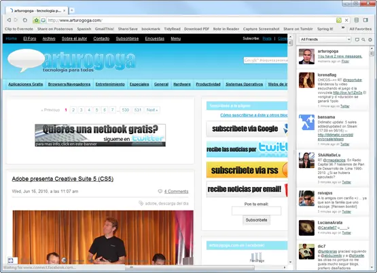Click the status bar icon at bottom left

click(10, 260)
